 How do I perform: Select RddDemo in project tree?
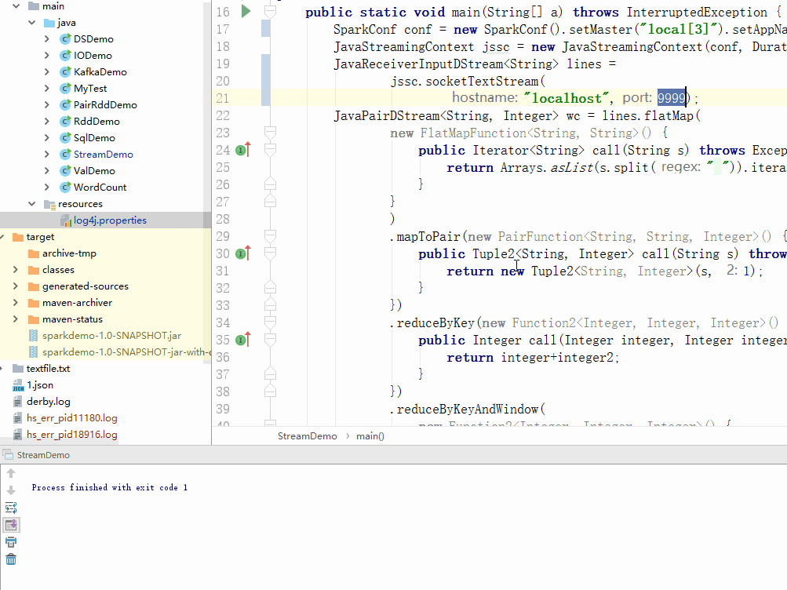point(97,122)
